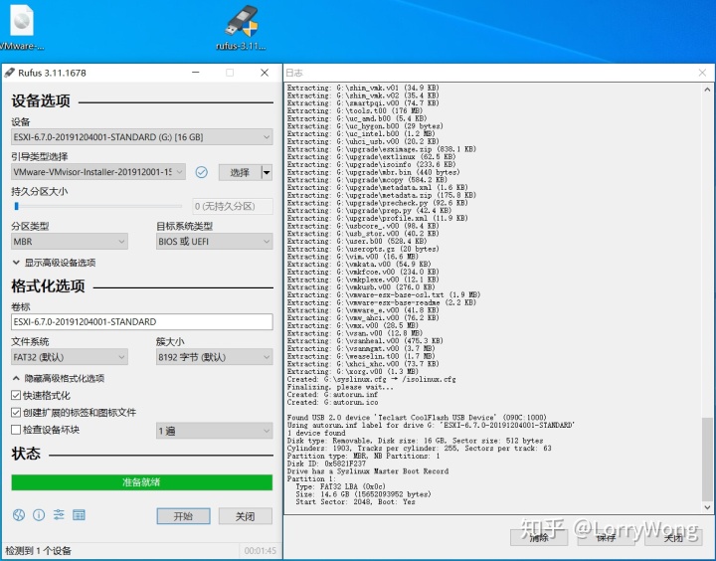Open the settings sliders icon
Image resolution: width=716 pixels, height=561 pixels.
[59, 515]
